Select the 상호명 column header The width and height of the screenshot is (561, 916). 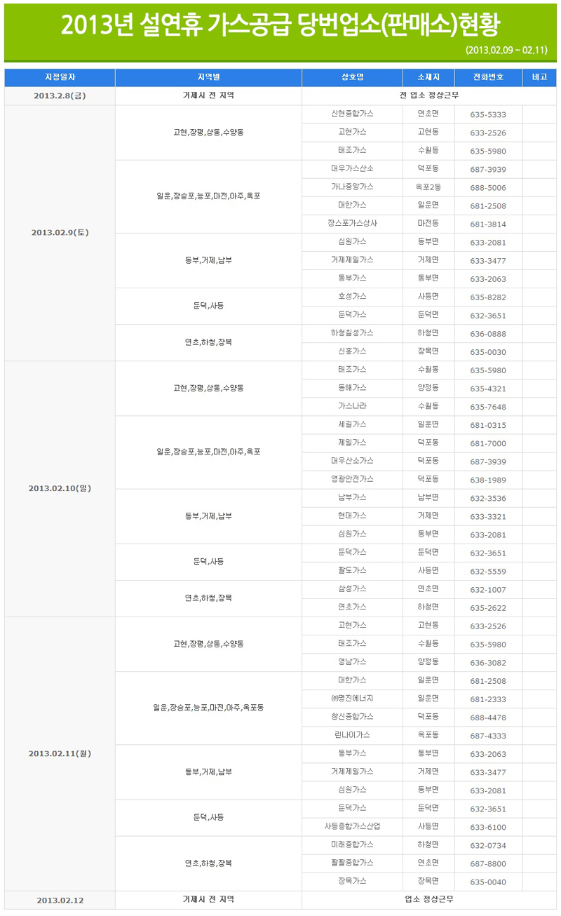coord(352,77)
